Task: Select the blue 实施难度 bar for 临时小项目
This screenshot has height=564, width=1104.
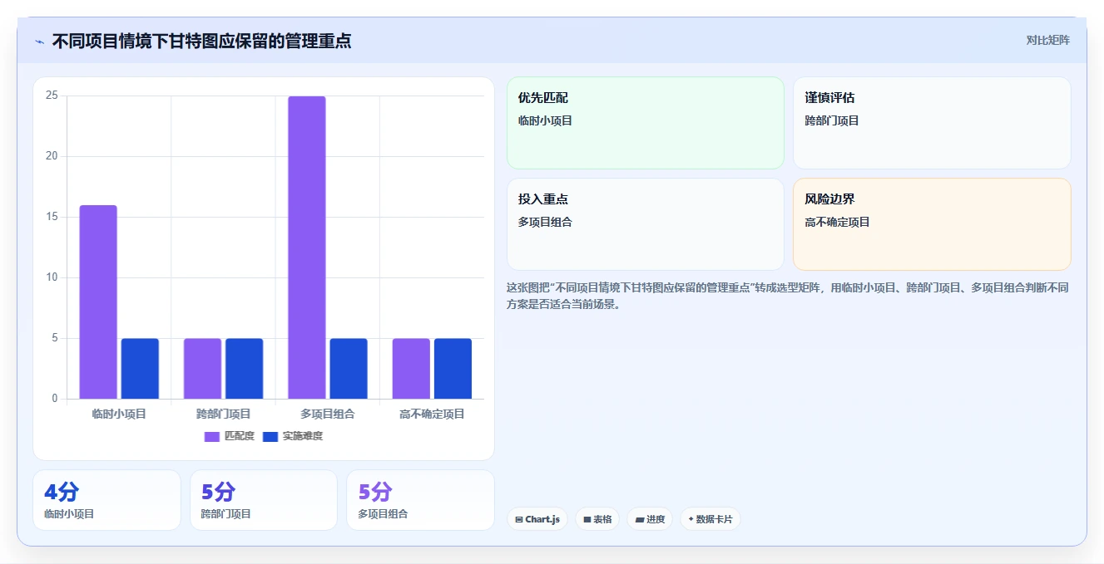Action: pyautogui.click(x=140, y=369)
